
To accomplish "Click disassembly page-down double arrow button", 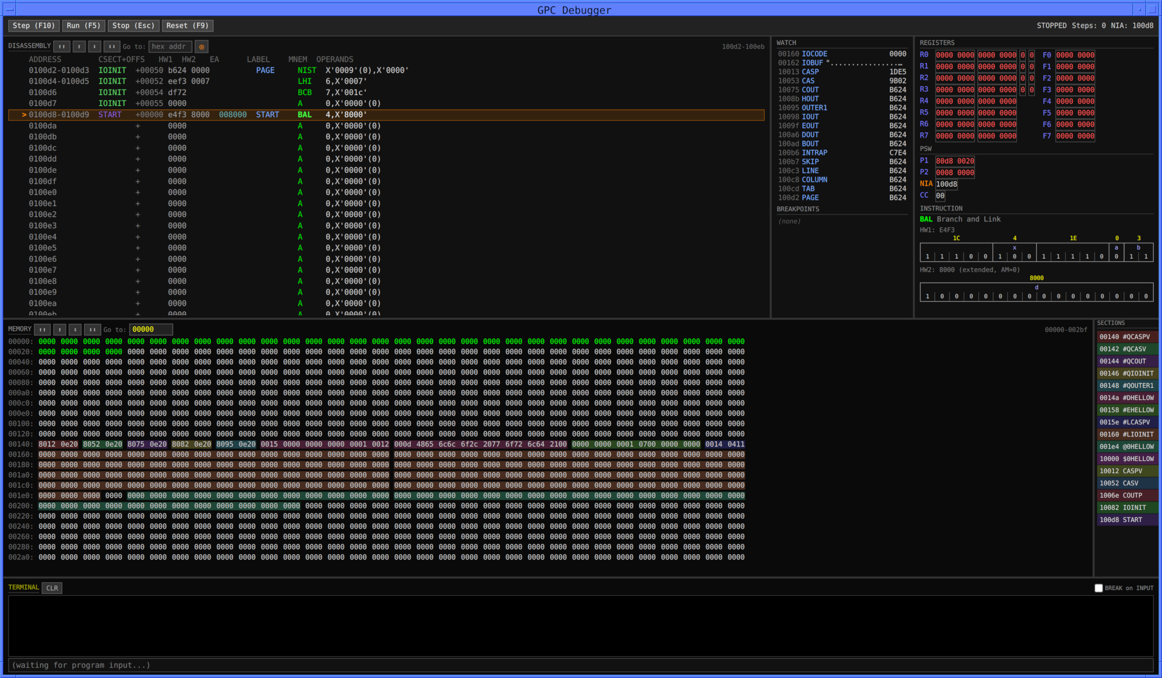I will click(x=112, y=47).
